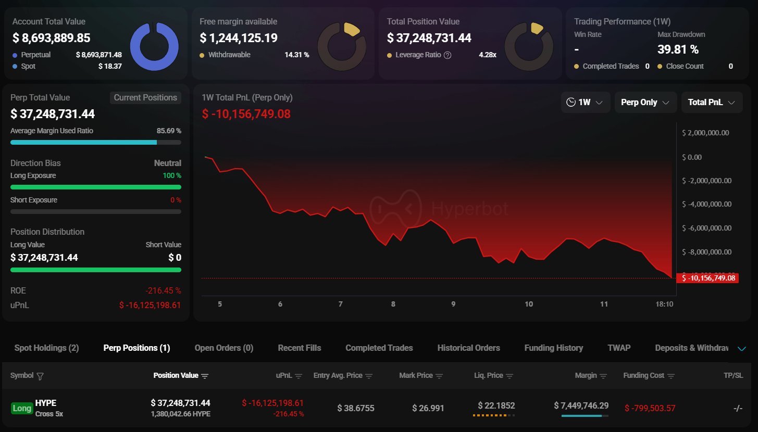Click the account total $ 8,693,889.85
This screenshot has height=432, width=758.
click(52, 38)
